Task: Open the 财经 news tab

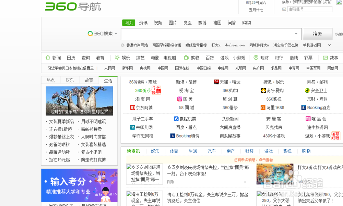Action: (x=249, y=151)
